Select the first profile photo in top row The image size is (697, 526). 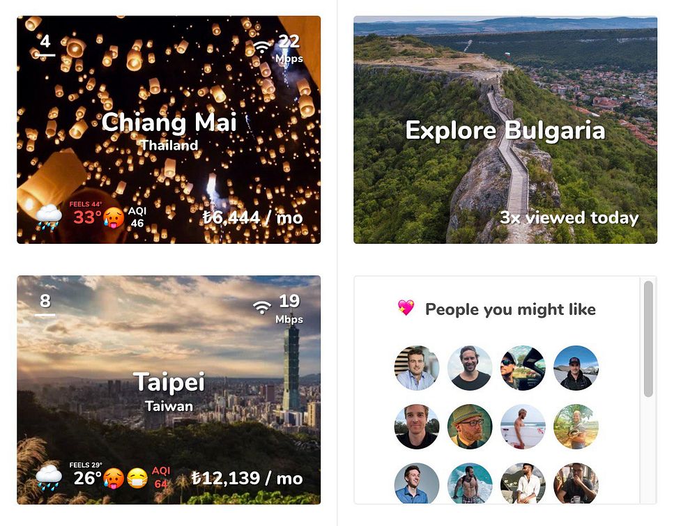click(x=417, y=369)
